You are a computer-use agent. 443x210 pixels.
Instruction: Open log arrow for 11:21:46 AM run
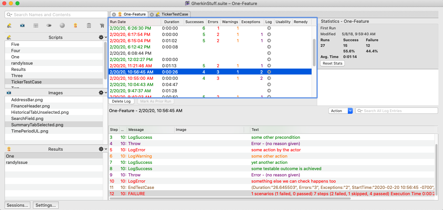tap(269, 66)
